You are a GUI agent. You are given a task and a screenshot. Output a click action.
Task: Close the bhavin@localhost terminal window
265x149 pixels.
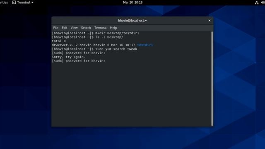point(210,20)
